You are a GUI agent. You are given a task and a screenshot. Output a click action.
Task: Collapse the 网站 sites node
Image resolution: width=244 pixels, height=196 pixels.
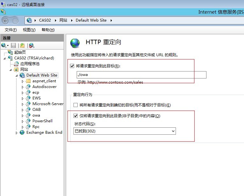[10, 70]
